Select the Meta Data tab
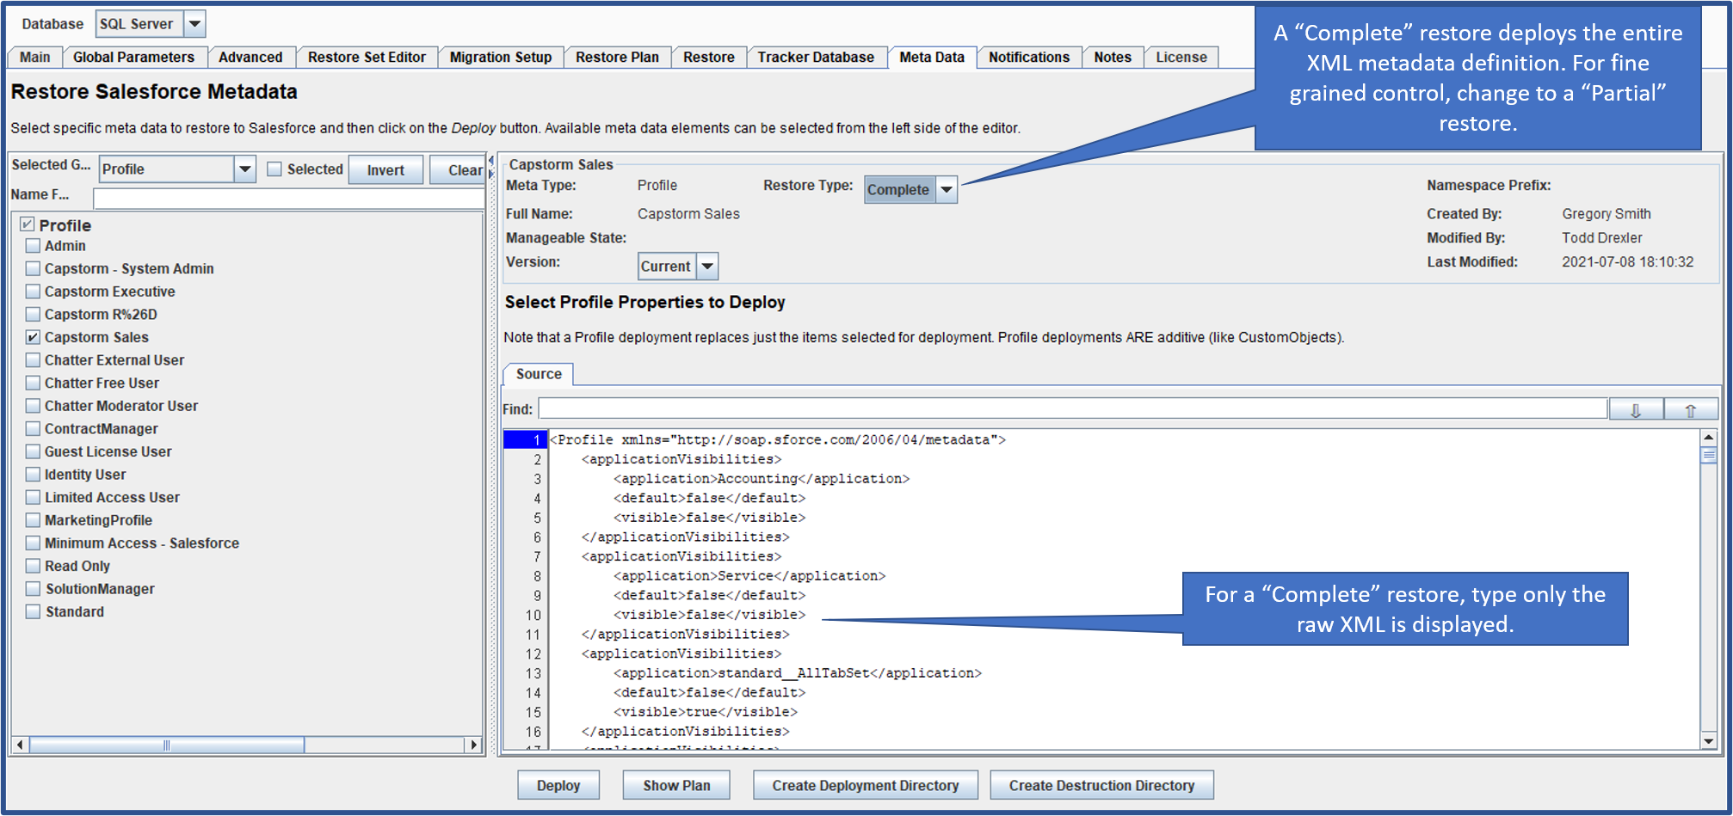This screenshot has width=1733, height=816. point(932,57)
